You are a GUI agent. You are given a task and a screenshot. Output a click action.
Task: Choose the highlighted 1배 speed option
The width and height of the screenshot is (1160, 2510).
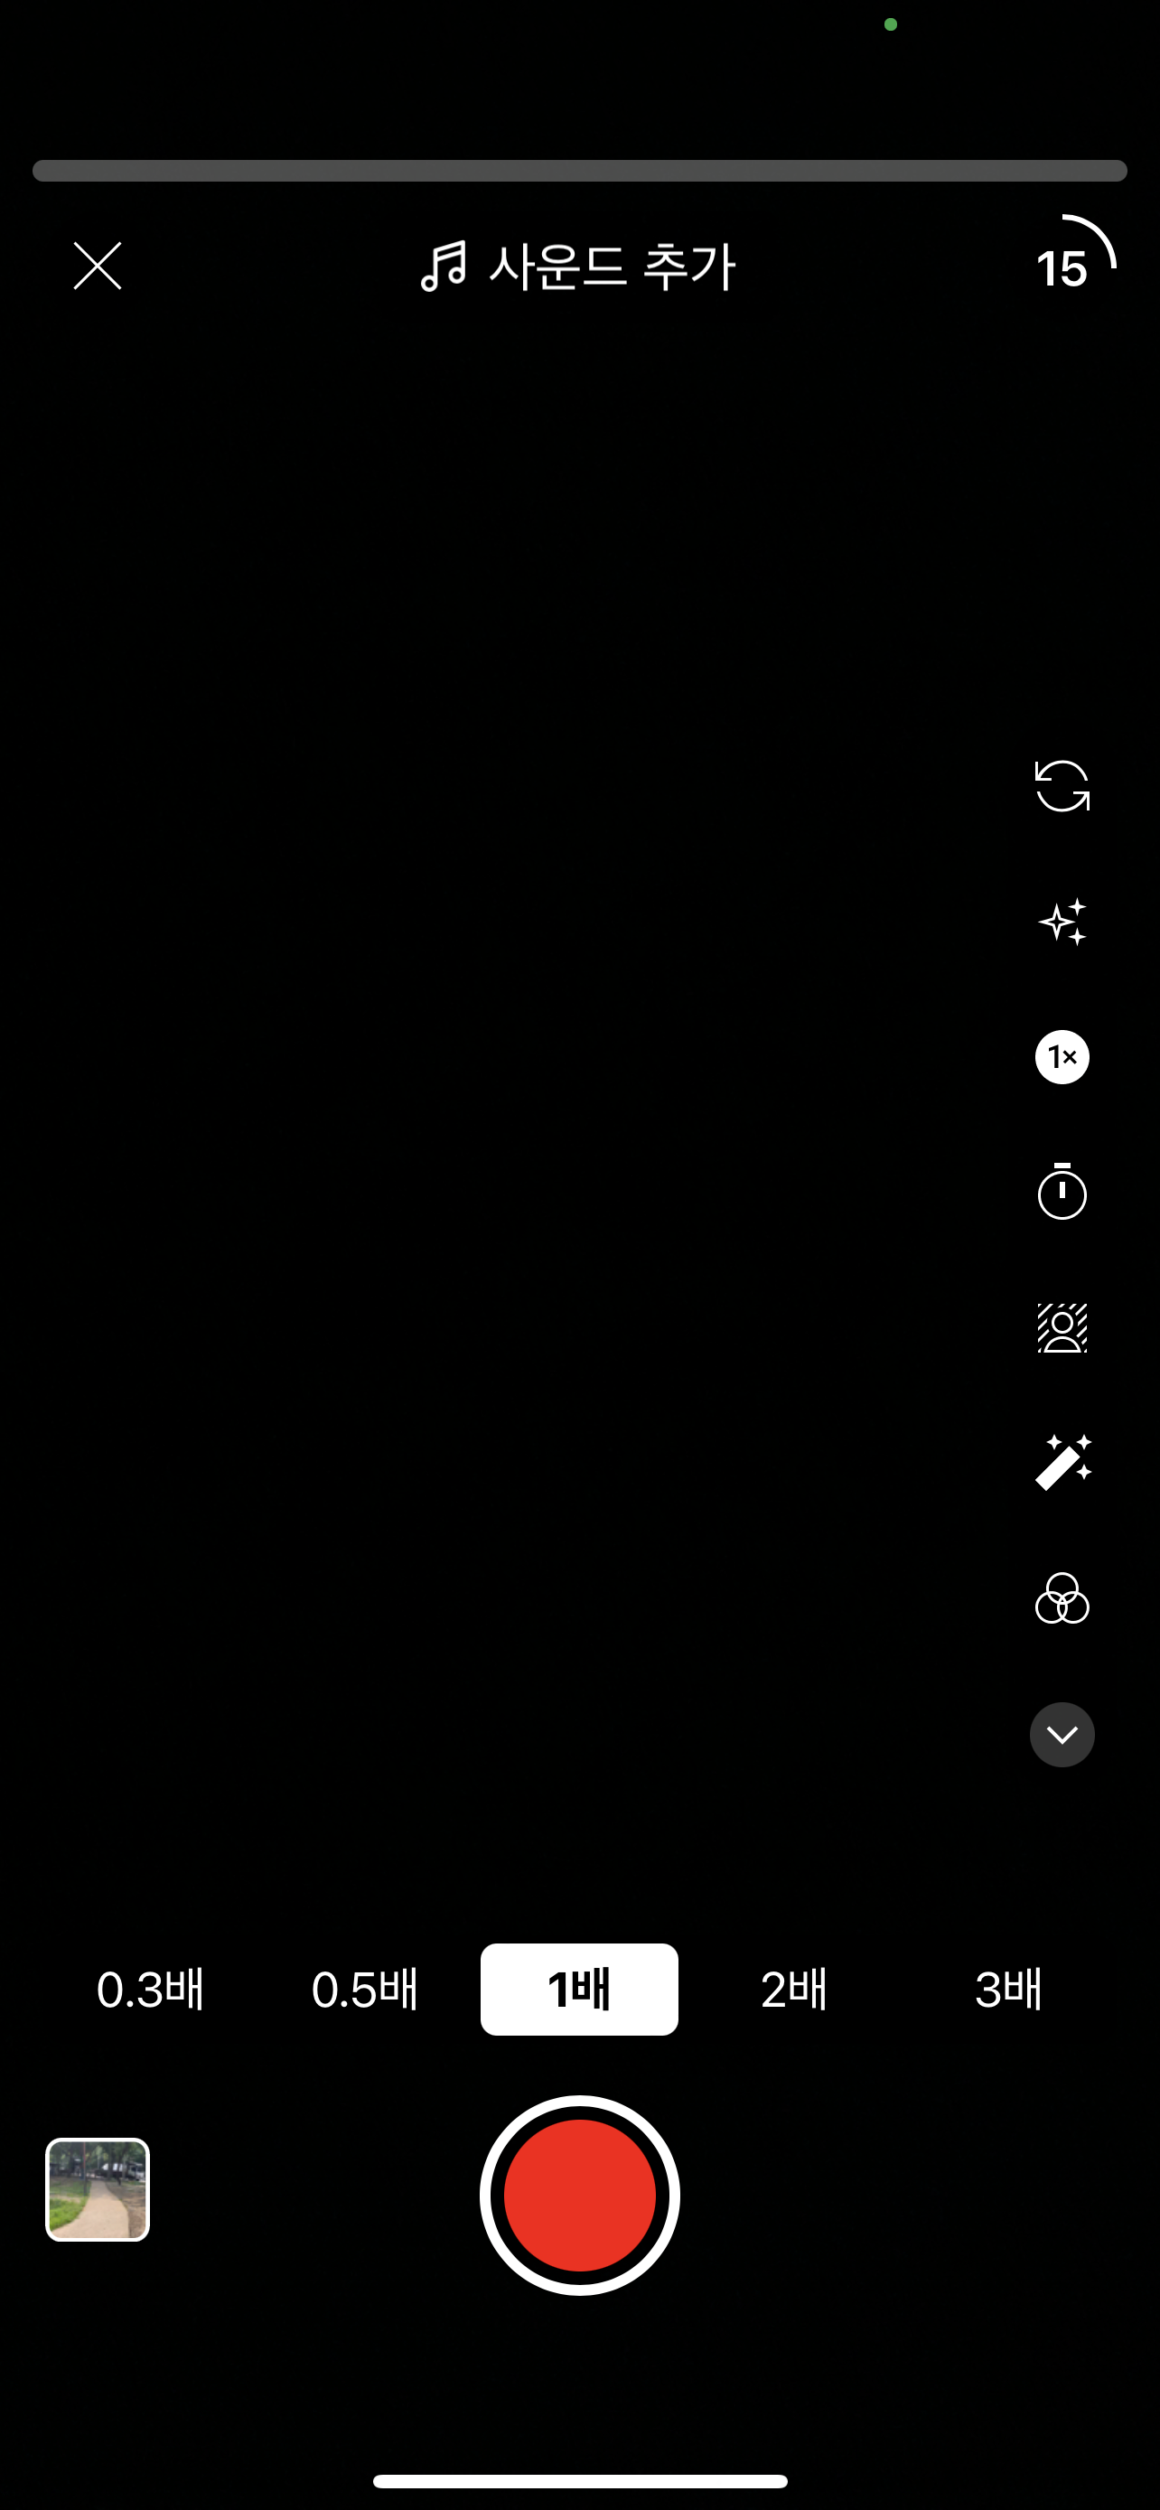[x=579, y=1990]
